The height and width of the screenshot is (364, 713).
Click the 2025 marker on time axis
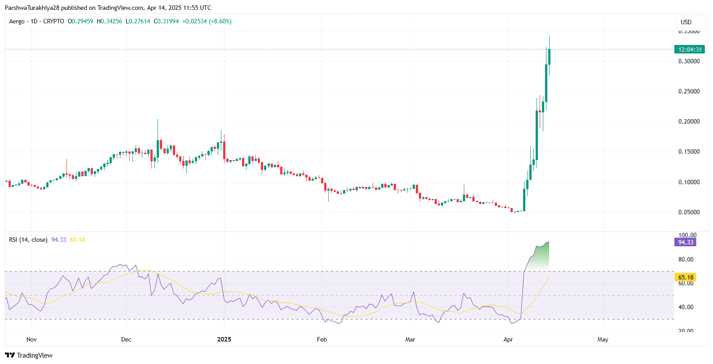coord(224,339)
